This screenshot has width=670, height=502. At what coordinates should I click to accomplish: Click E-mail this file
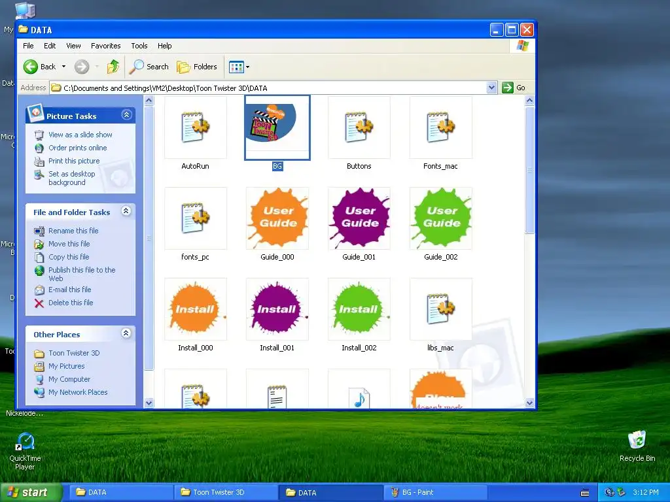pyautogui.click(x=69, y=290)
